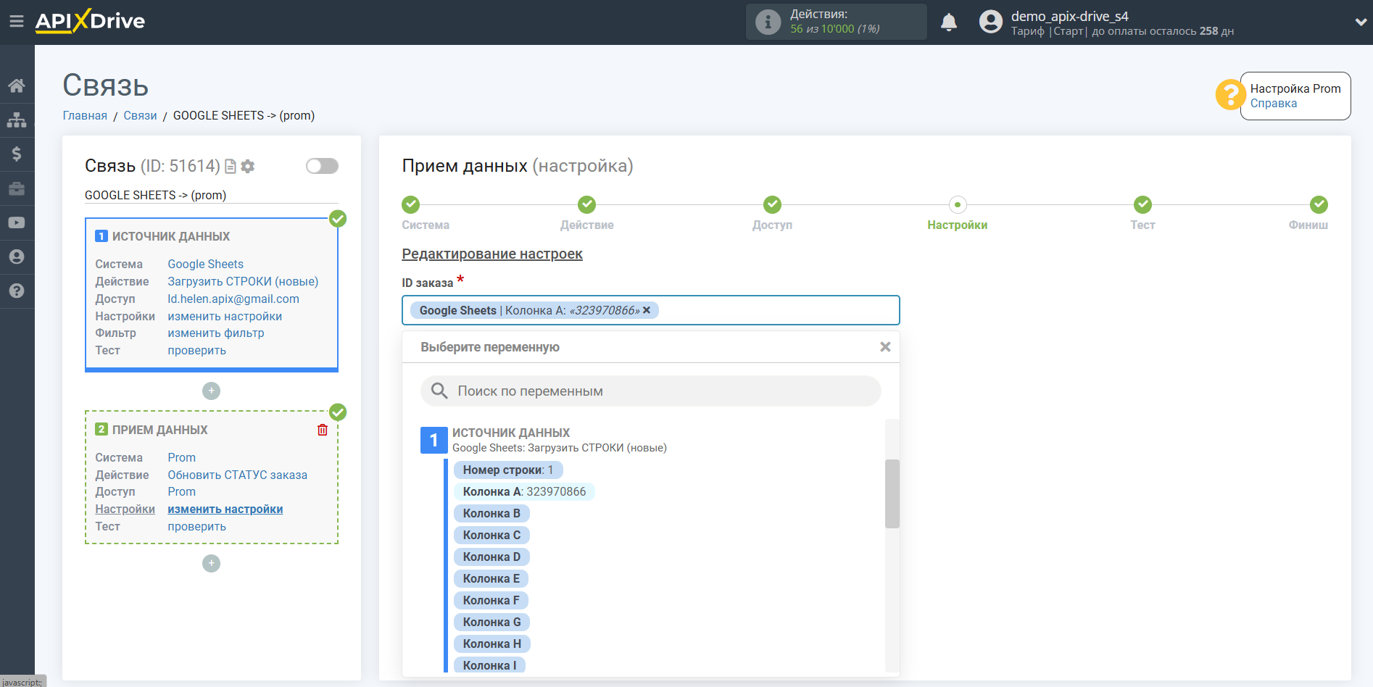Go to the Система step
Viewport: 1373px width, 687px height.
(x=411, y=204)
